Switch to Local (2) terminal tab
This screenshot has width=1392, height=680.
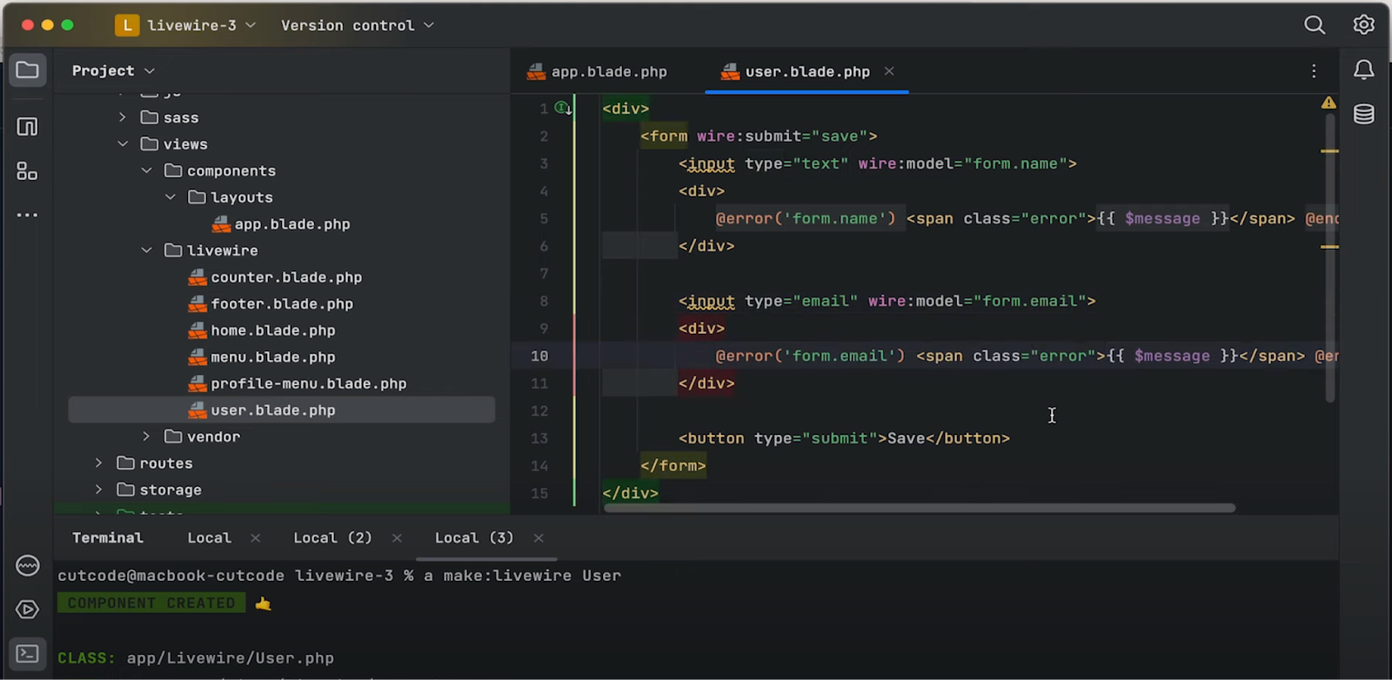point(332,538)
